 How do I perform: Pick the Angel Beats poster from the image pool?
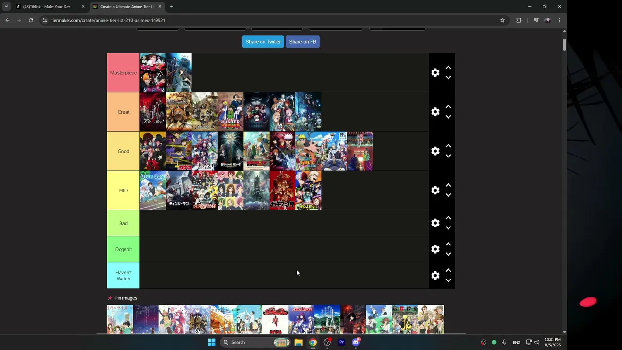coord(301,319)
